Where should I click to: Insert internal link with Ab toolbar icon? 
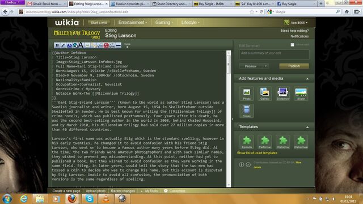point(69,45)
